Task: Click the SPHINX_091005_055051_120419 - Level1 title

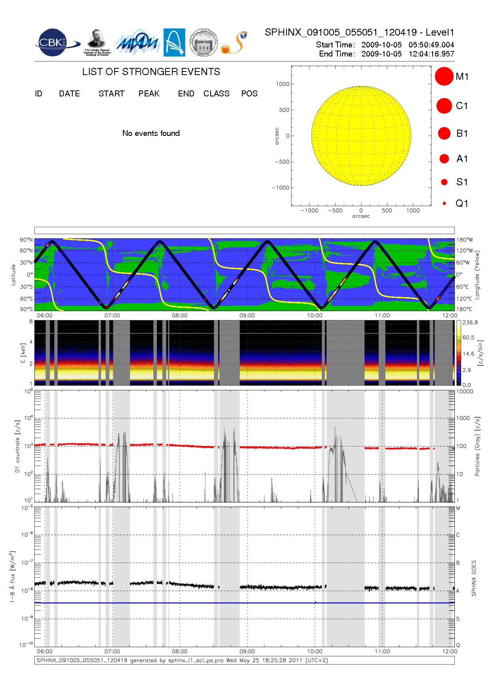Action: [359, 32]
